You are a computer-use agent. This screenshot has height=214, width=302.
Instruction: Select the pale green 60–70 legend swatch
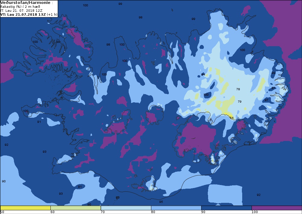coord(76,208)
